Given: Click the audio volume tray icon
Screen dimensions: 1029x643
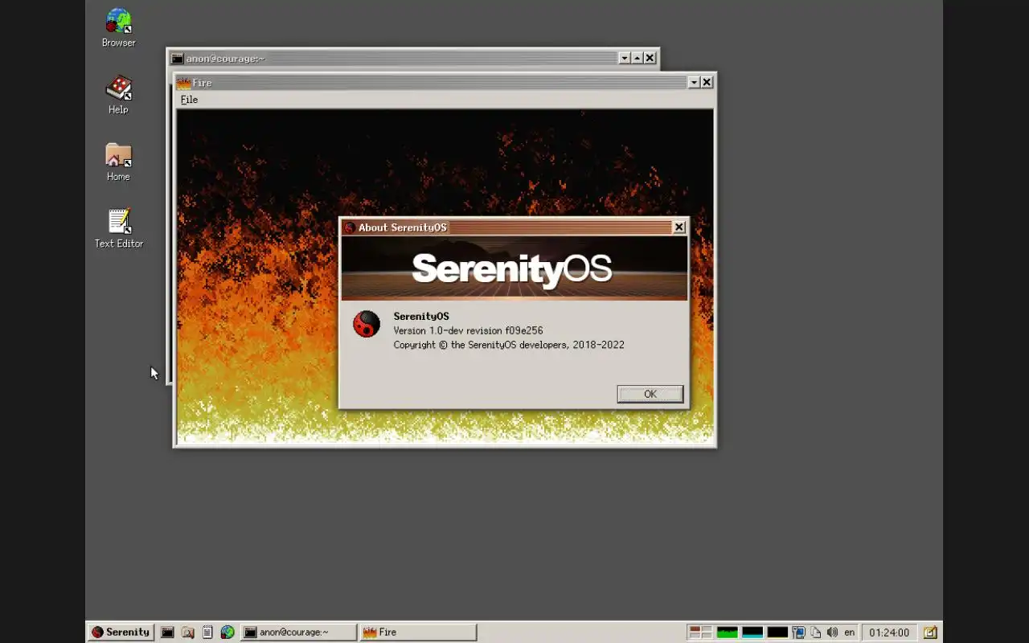Looking at the screenshot, I should [x=832, y=633].
